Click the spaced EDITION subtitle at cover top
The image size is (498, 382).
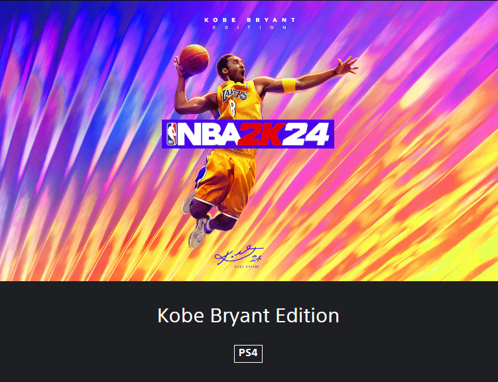[x=250, y=28]
